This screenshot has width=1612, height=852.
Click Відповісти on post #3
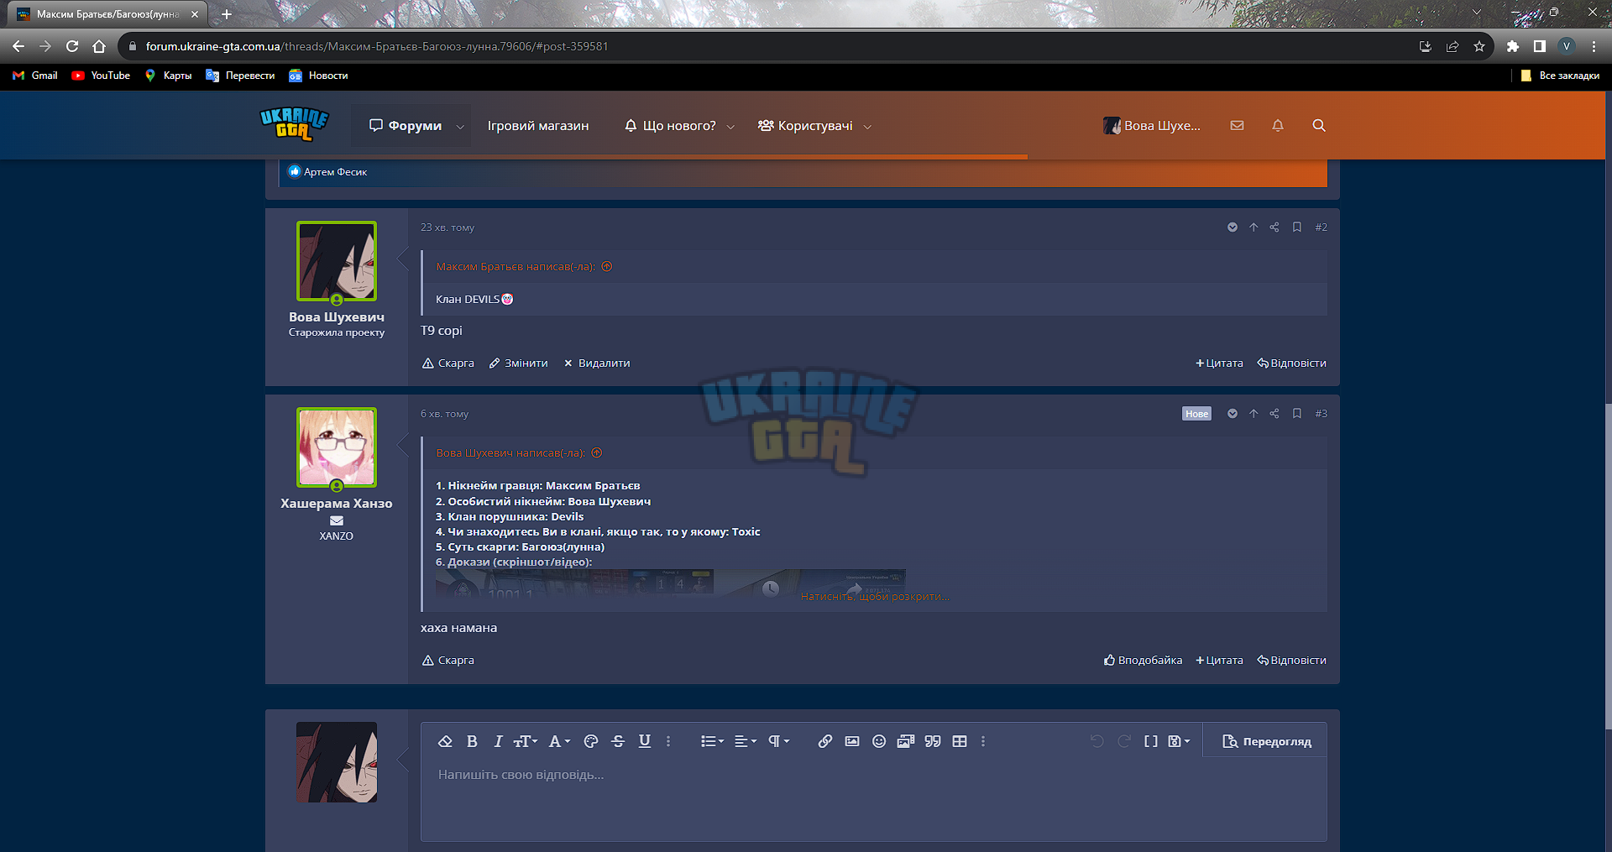(x=1291, y=661)
